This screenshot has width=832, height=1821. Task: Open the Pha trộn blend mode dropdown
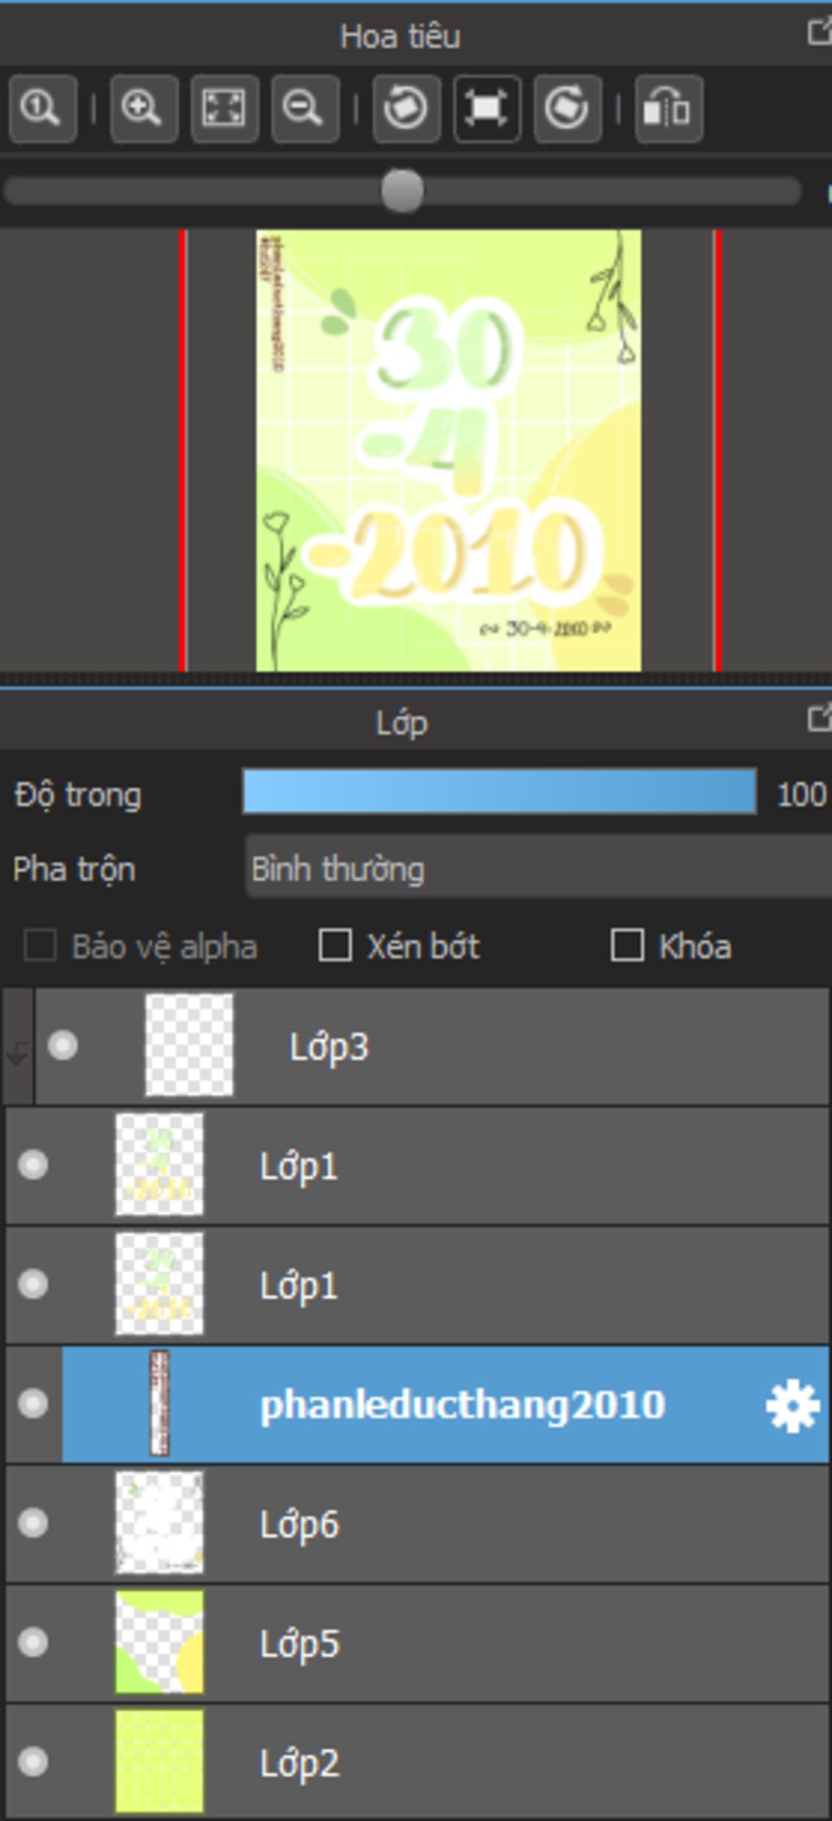click(538, 869)
